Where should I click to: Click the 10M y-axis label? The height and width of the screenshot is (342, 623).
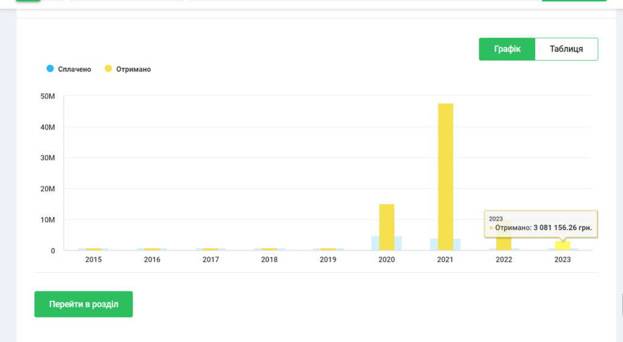(x=47, y=220)
